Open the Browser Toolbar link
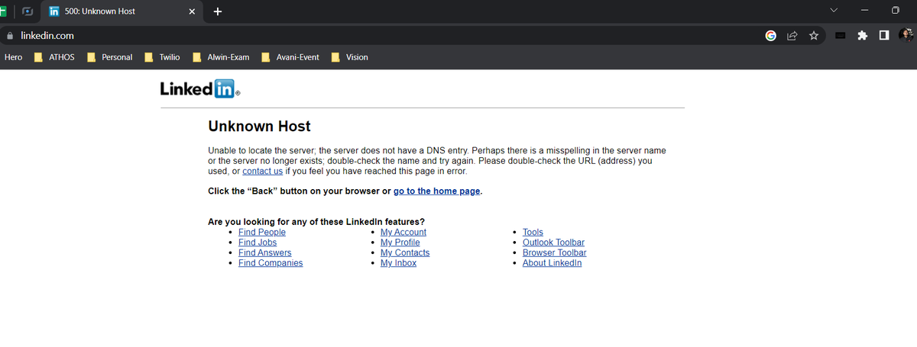The image size is (917, 347). 555,253
